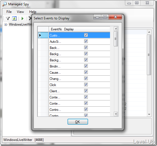Expand the WindowsLiveWriter tree node
Screen dimensions: 157x146
tap(6, 24)
